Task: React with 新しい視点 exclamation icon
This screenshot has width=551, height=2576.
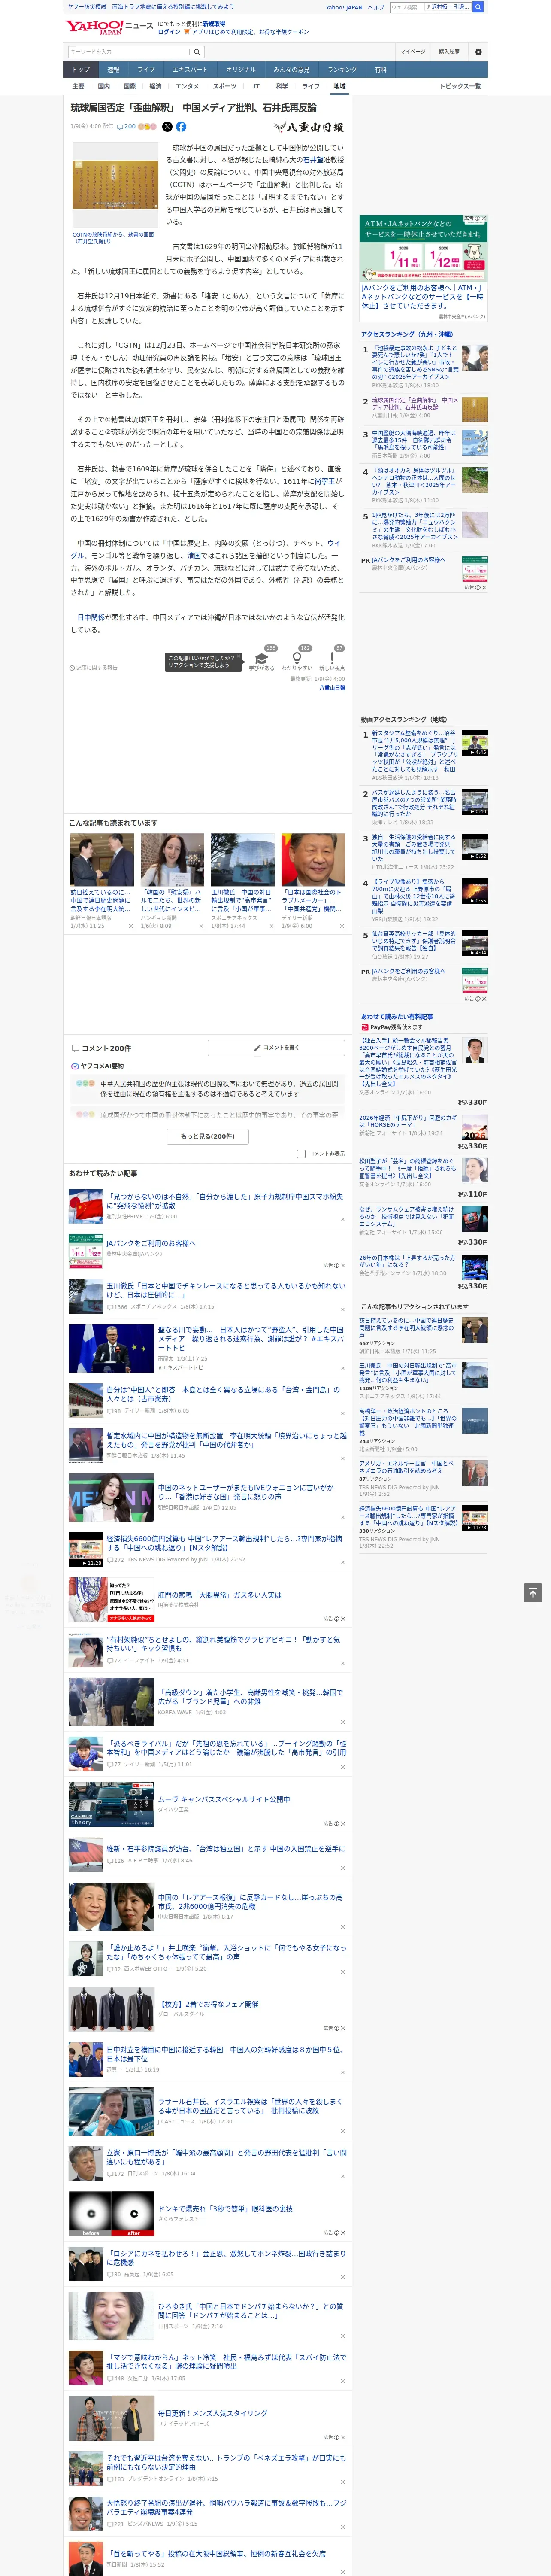Action: click(x=332, y=658)
